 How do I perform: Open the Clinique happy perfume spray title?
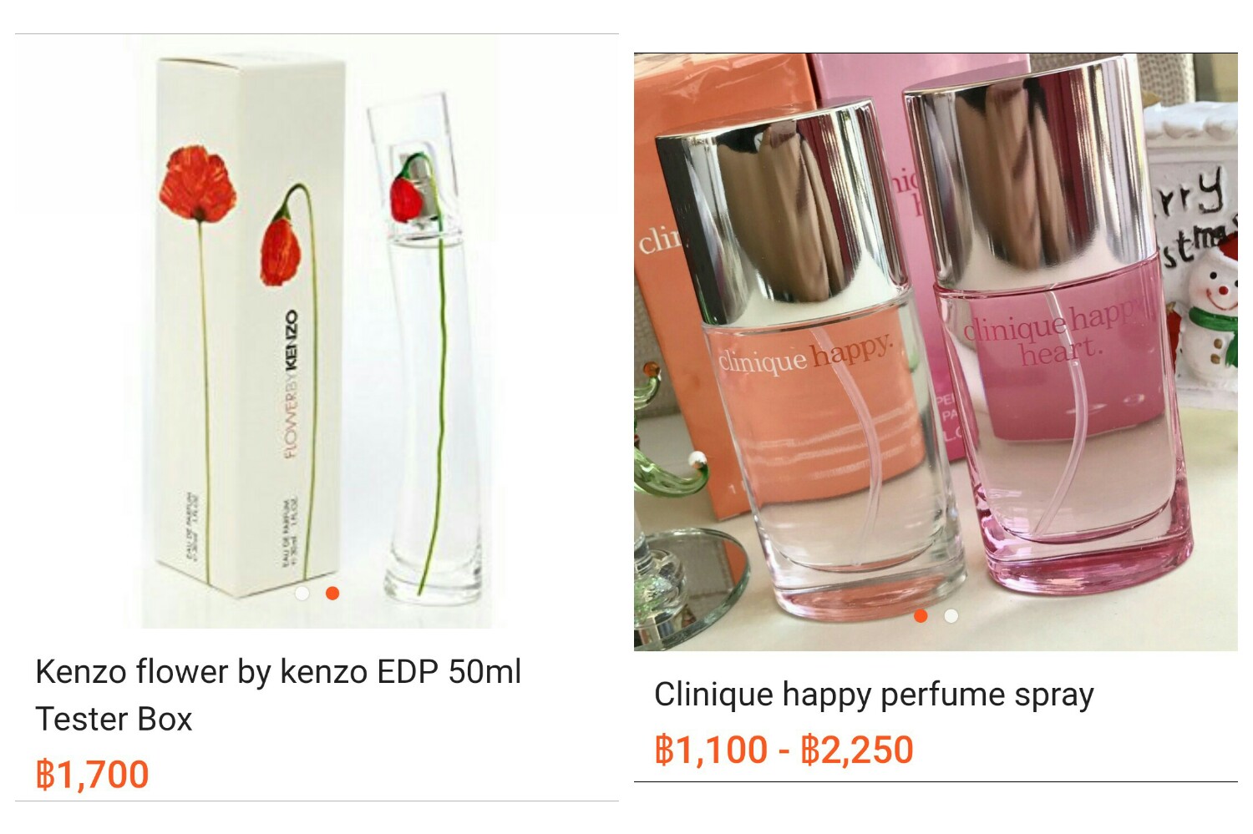(x=874, y=695)
